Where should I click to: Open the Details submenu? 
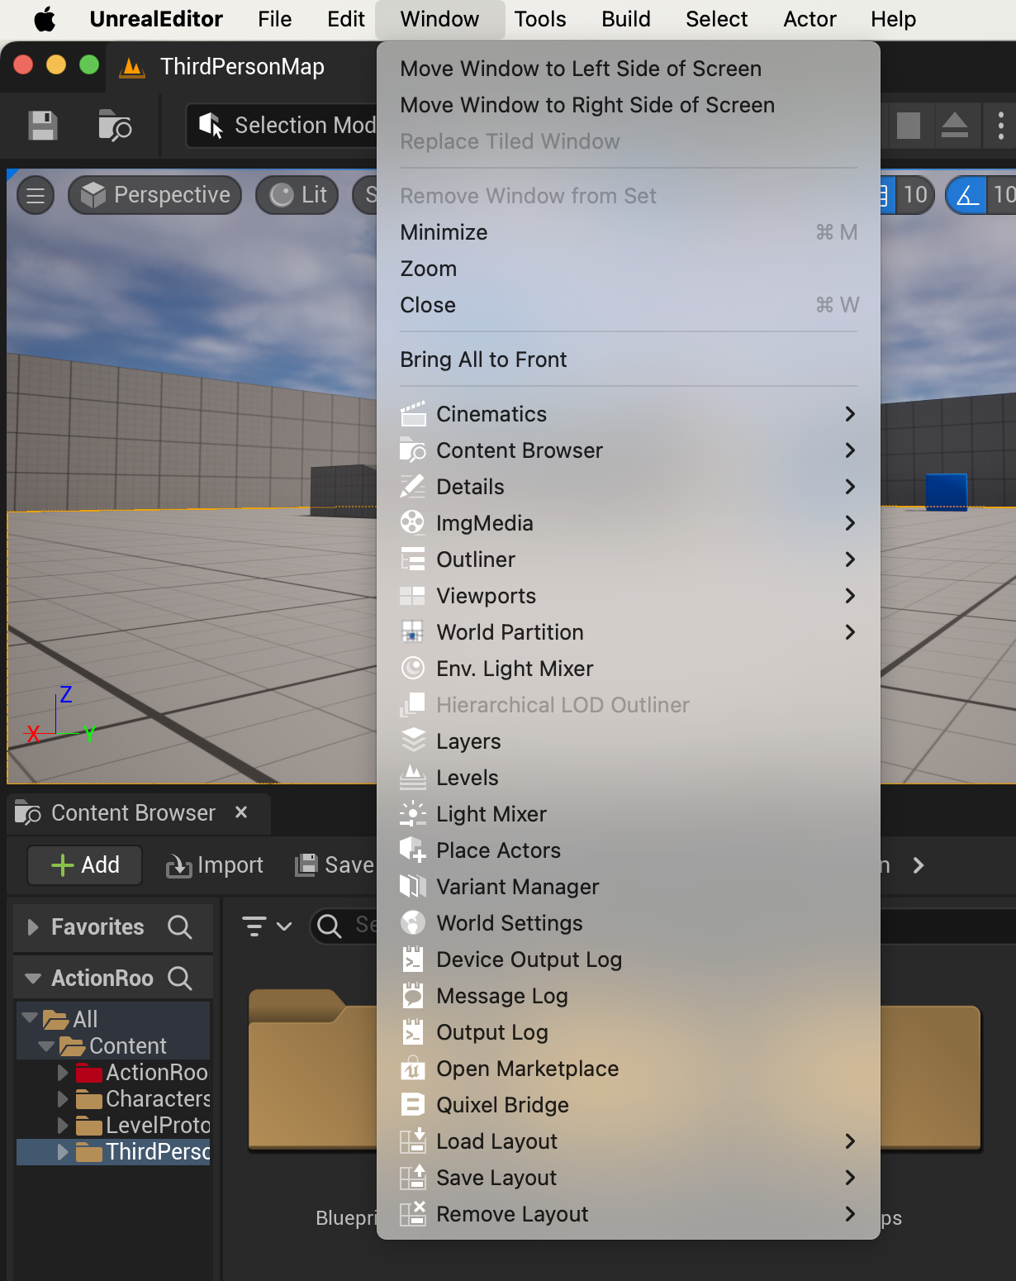(x=629, y=487)
